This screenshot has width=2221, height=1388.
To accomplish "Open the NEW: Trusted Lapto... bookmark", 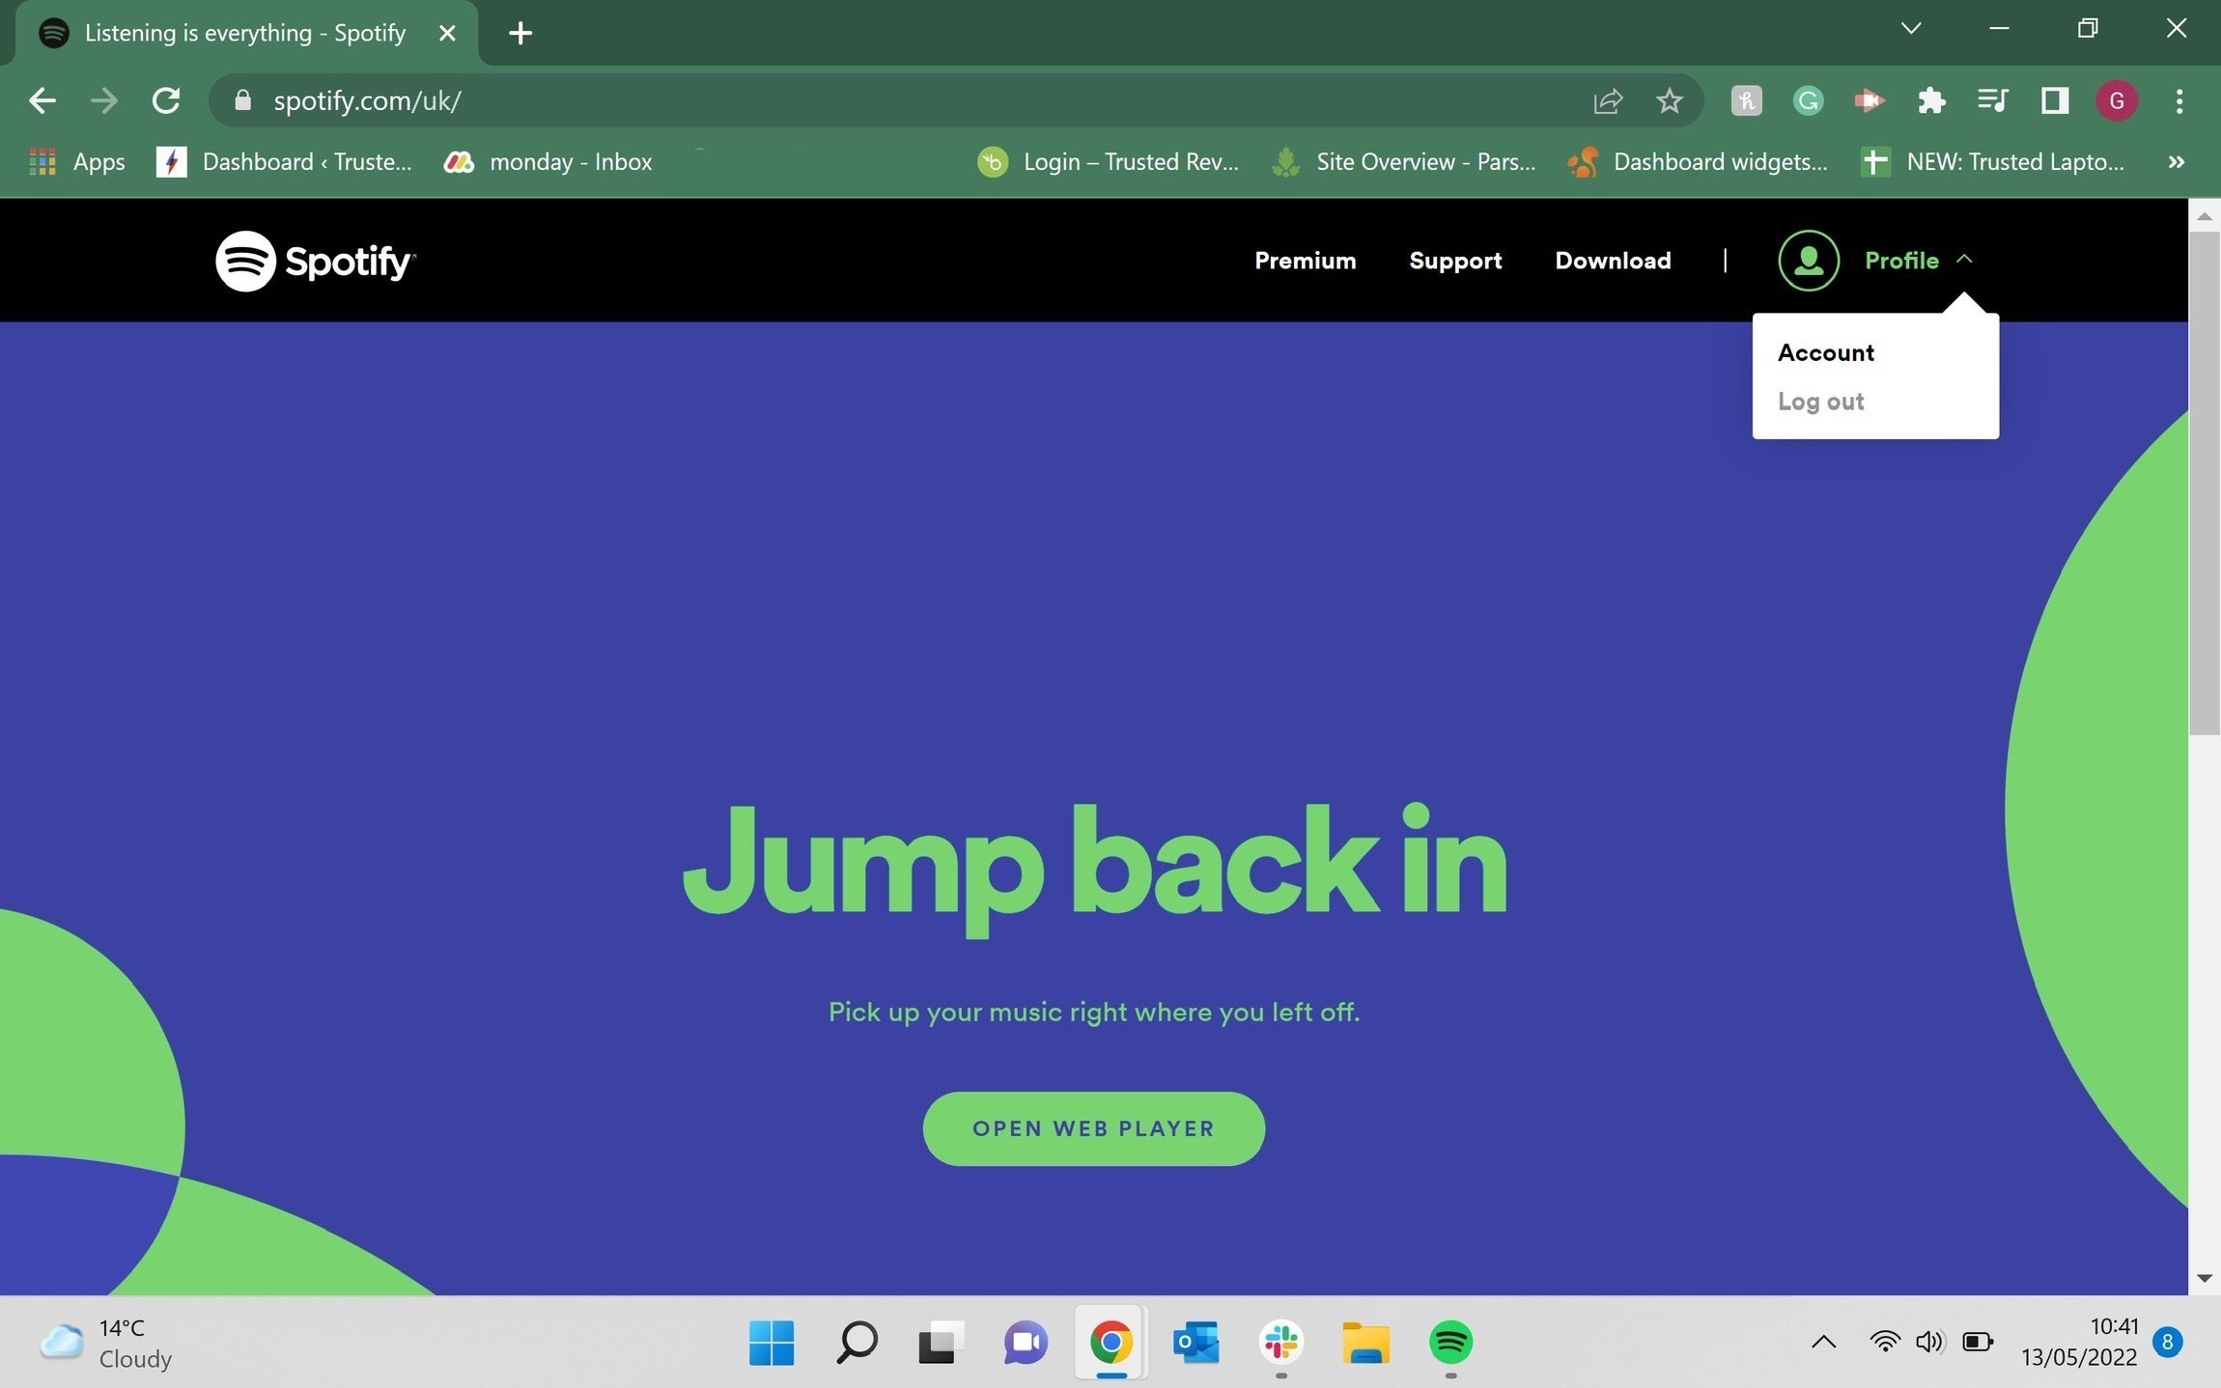I will click(1993, 161).
